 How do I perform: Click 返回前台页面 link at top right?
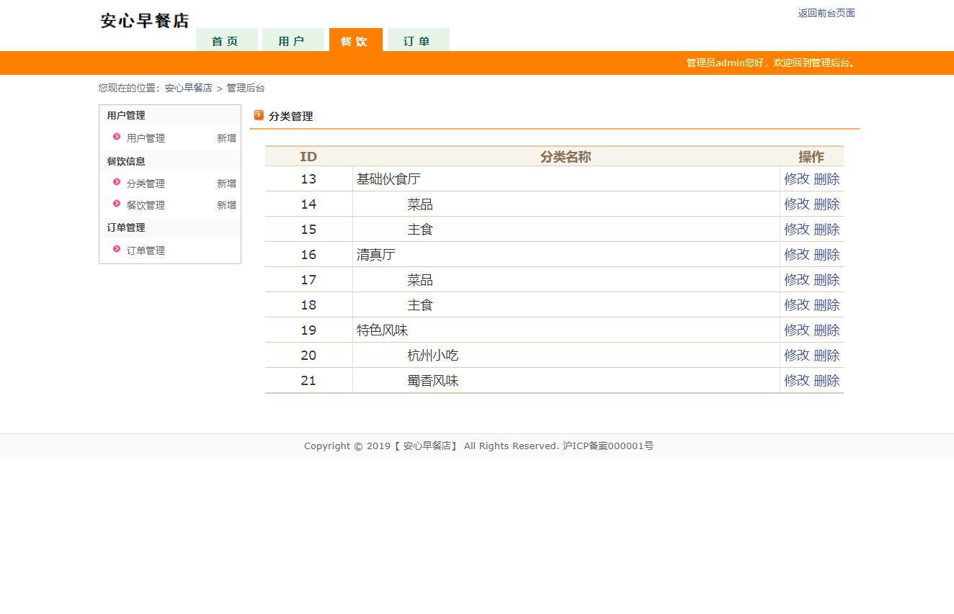click(826, 12)
